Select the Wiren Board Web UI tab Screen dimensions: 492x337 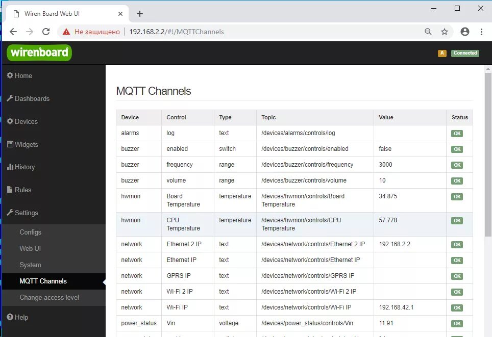(67, 14)
